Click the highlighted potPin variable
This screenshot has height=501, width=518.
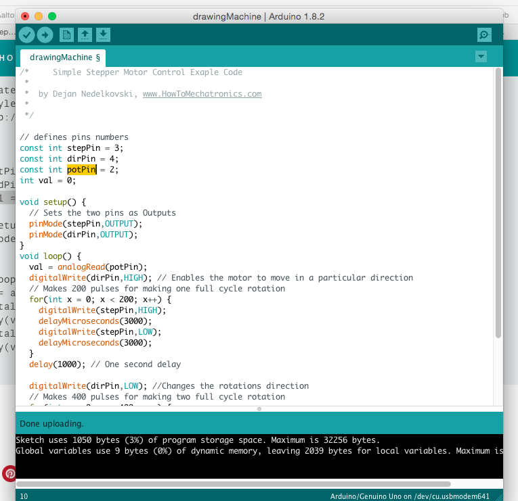pos(81,170)
